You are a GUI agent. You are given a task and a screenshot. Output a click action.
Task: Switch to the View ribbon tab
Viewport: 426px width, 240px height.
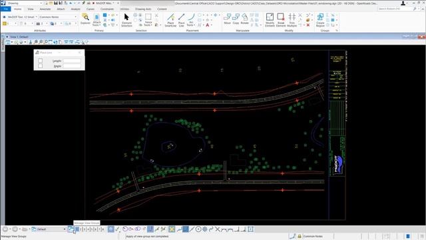(31, 9)
